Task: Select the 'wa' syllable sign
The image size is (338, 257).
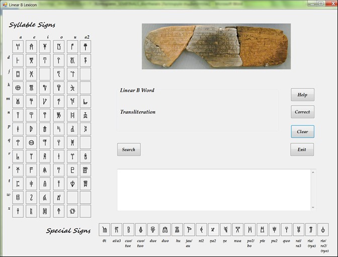Action: click(18, 198)
